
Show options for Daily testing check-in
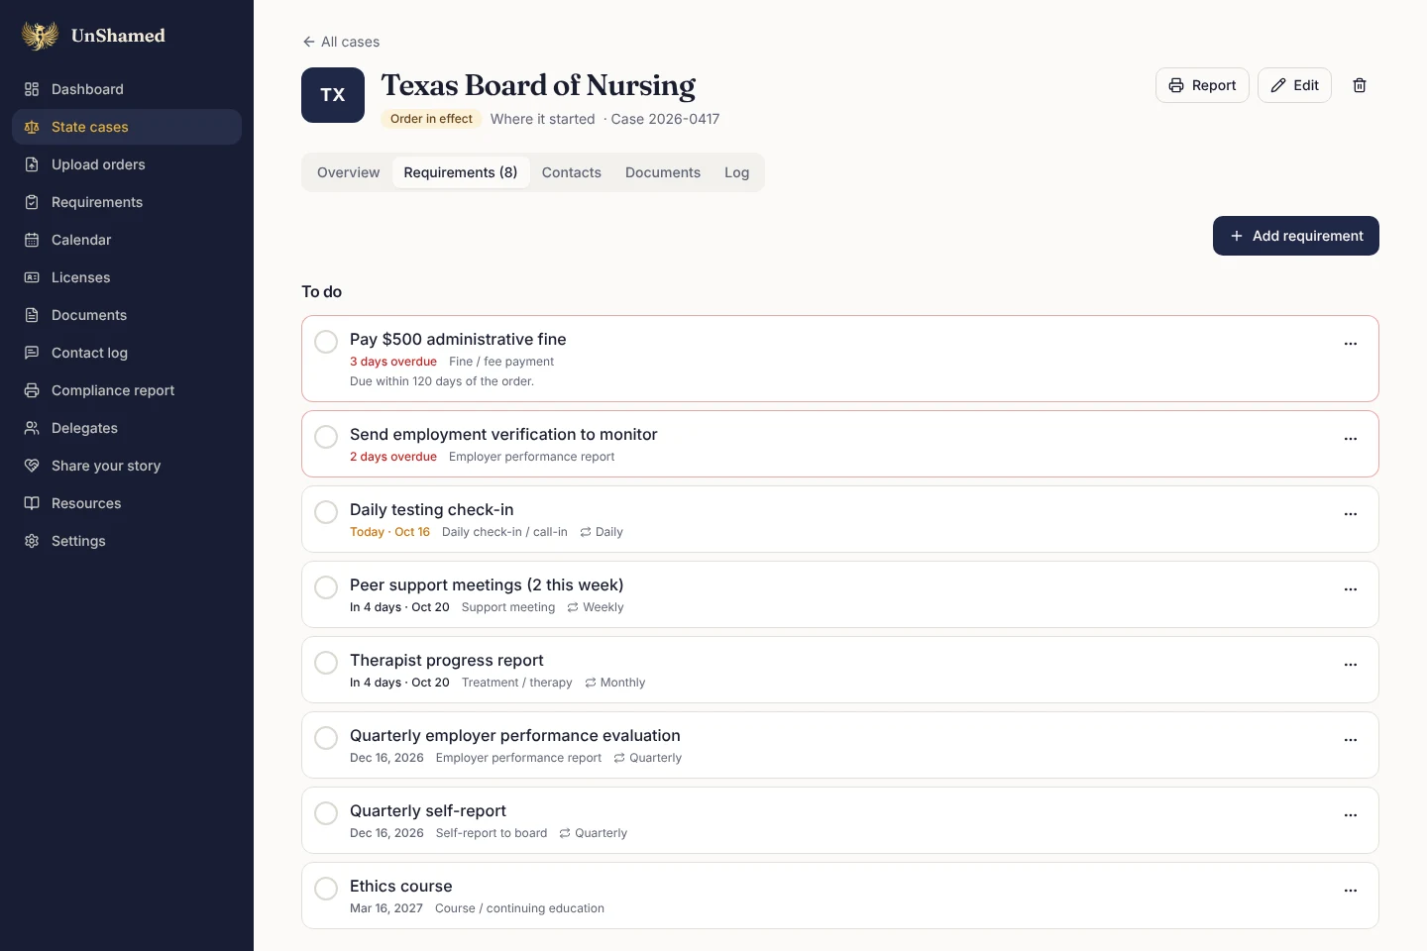[x=1351, y=514]
